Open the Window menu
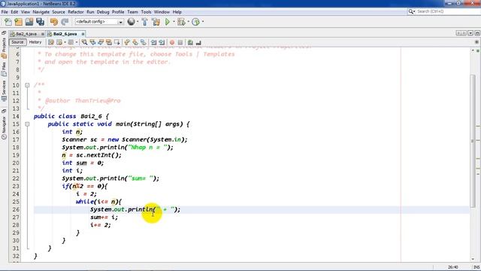 [162, 12]
